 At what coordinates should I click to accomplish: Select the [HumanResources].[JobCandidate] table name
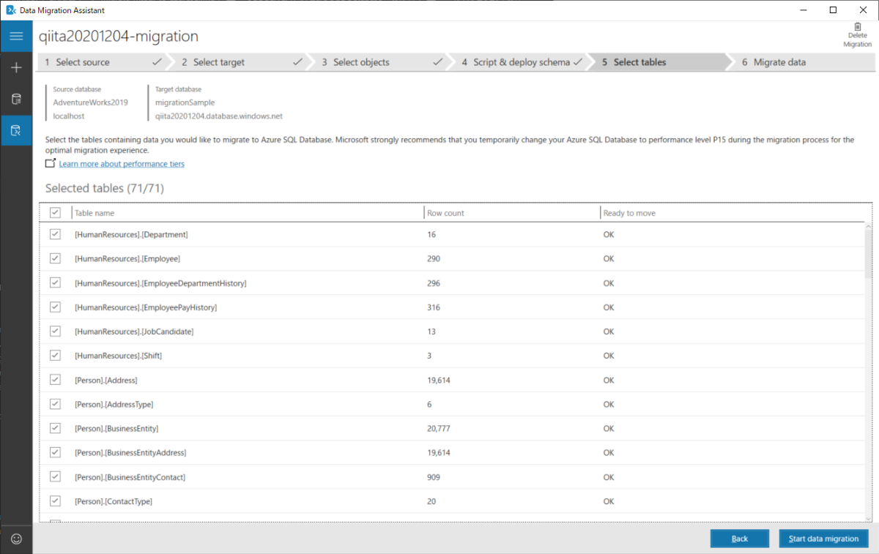(x=134, y=331)
